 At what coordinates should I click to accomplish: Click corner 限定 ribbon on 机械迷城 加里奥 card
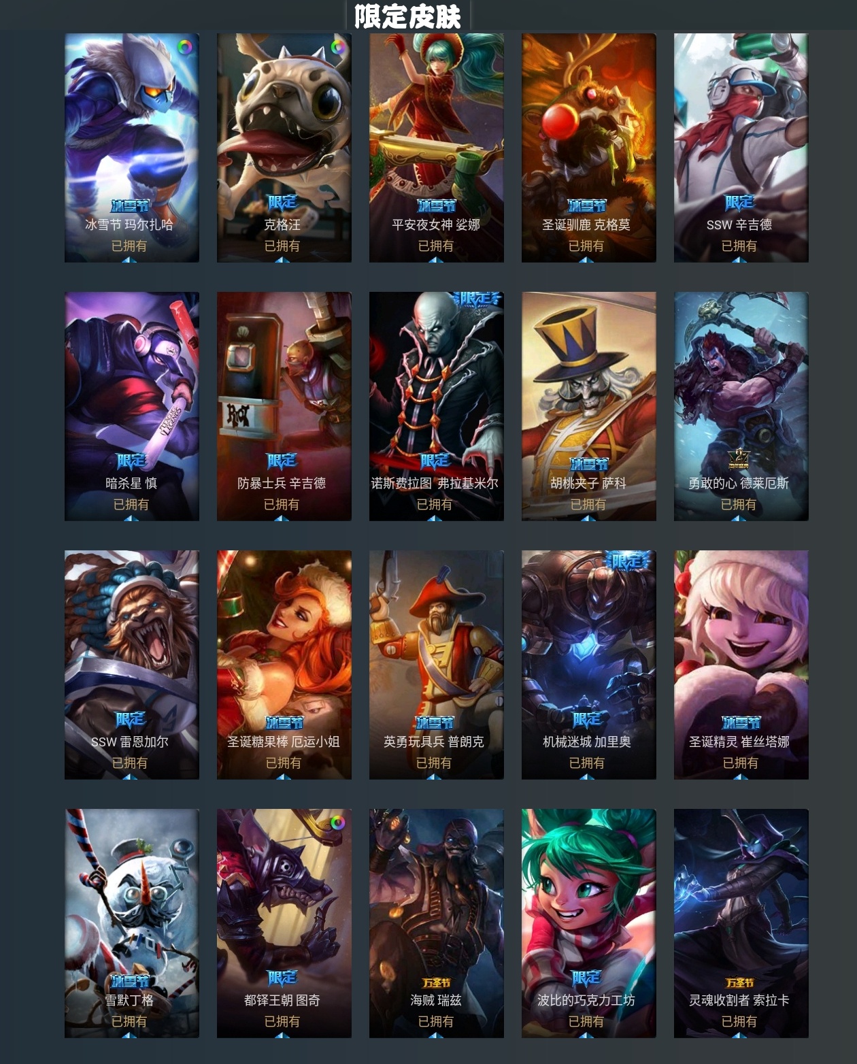628,561
